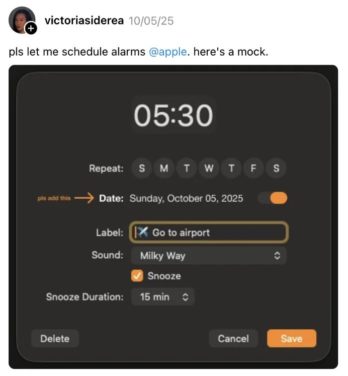Toggle Sunday repeat day button
Viewport: 348px width, 376px height.
coord(142,168)
